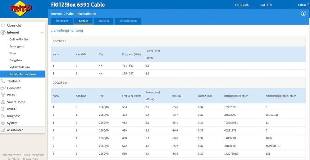310x160 pixels.
Task: Click the DVB-C television icon
Action: click(3, 109)
